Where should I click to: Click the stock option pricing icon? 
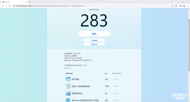[68, 93]
